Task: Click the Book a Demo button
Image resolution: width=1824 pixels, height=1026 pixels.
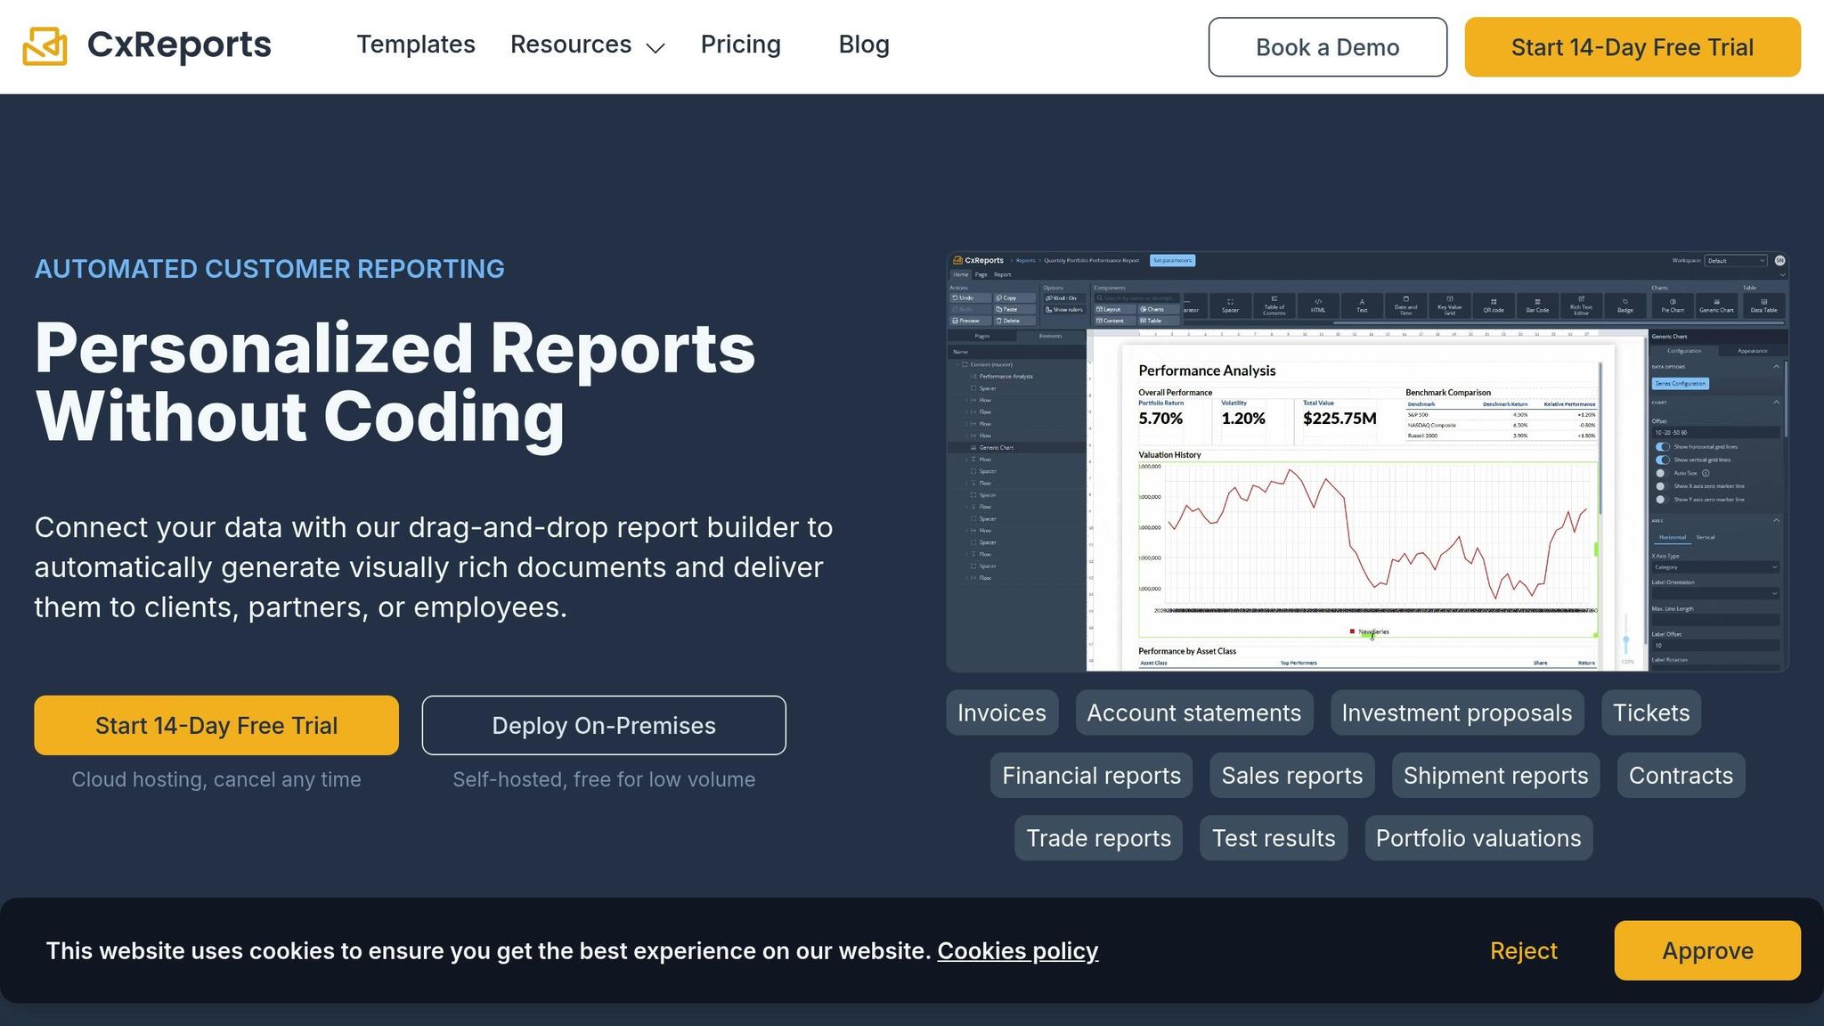Action: [x=1327, y=47]
